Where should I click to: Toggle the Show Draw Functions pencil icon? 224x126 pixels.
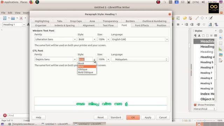click(211, 18)
